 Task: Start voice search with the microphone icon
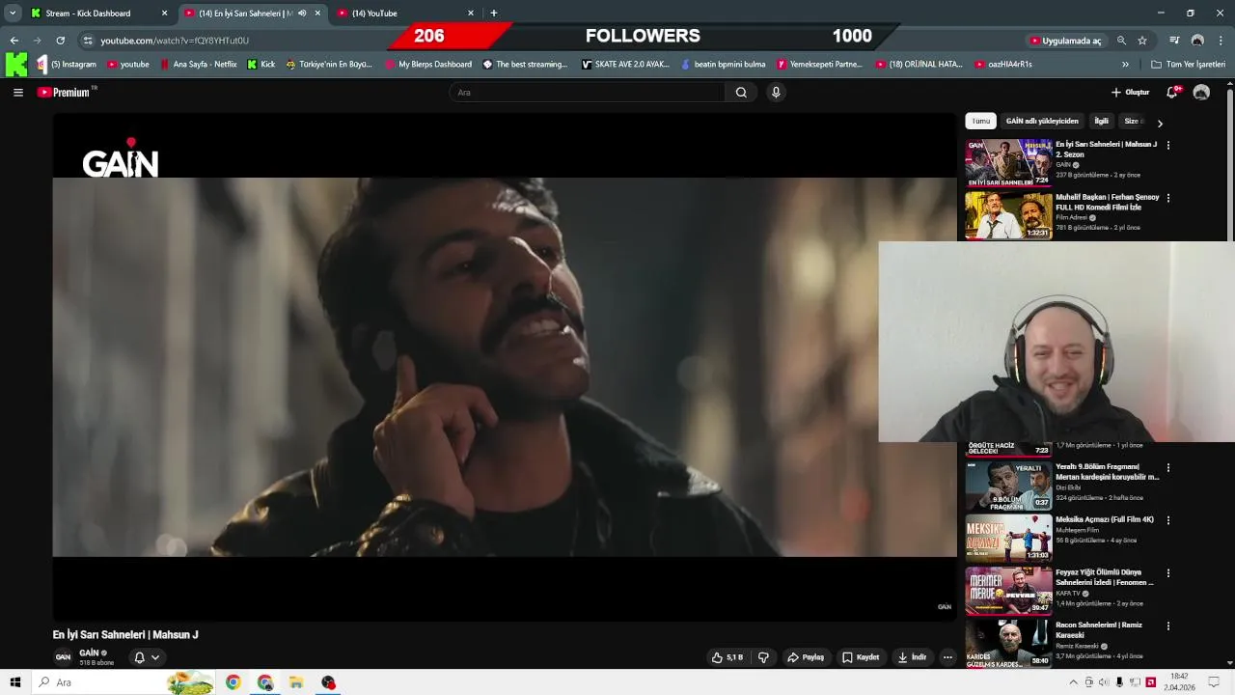pyautogui.click(x=776, y=93)
